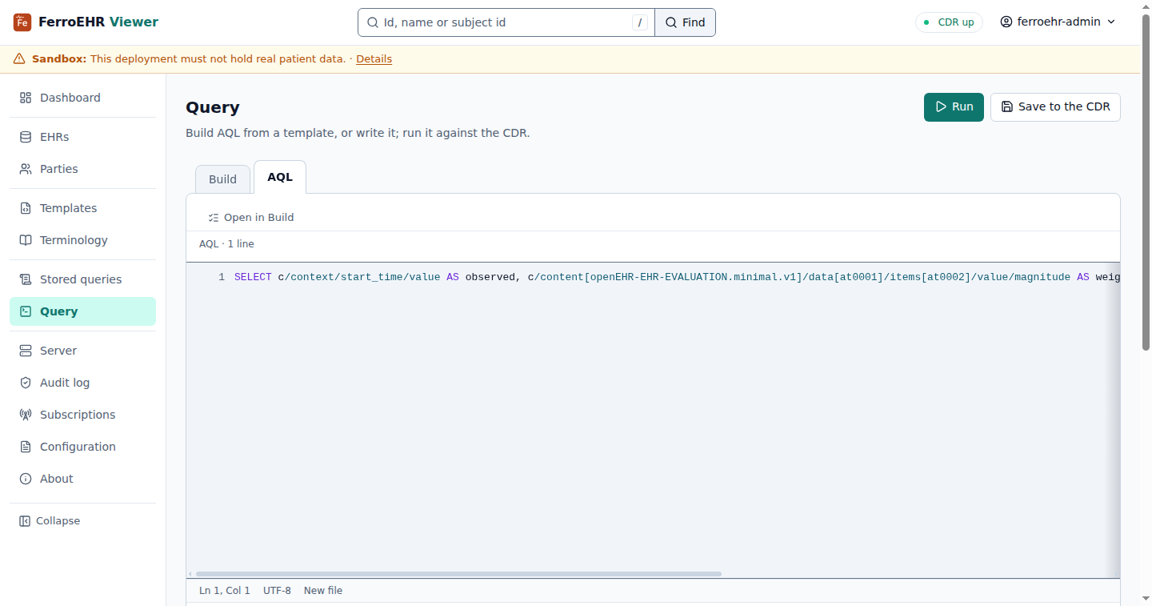Viewport: 1152px width, 606px height.
Task: Click the Audit log shield icon
Action: 26,383
